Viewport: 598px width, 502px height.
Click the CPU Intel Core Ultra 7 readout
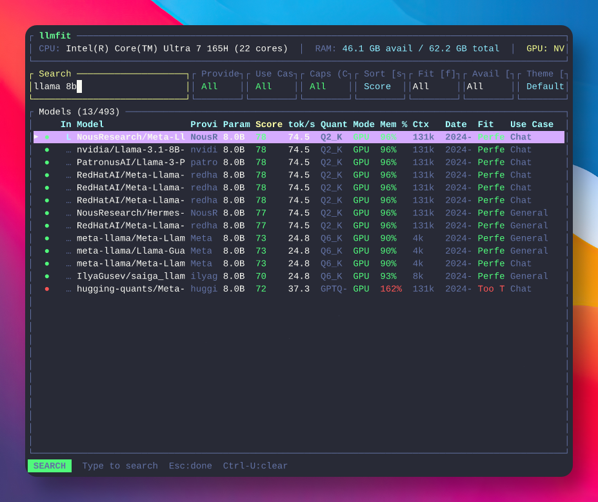(x=163, y=48)
